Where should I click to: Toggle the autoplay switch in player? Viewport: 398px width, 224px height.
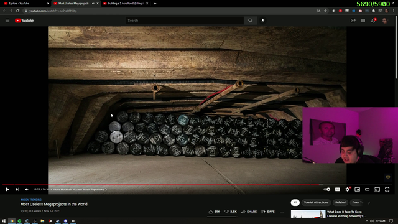point(327,189)
